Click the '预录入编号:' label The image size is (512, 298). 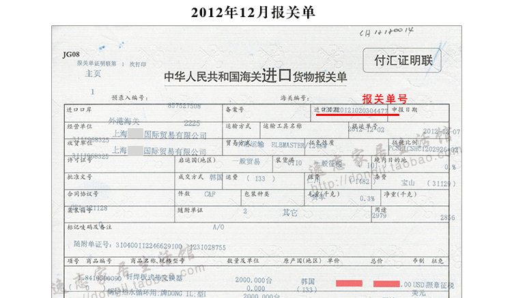tap(130, 98)
